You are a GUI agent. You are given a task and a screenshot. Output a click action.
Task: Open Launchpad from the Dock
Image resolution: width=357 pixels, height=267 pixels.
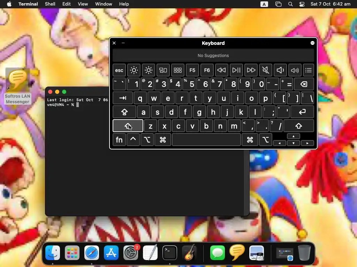pyautogui.click(x=72, y=253)
